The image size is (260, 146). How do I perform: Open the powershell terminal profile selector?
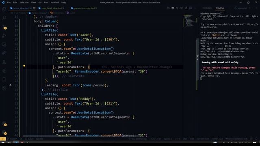pyautogui.click(x=241, y=8)
